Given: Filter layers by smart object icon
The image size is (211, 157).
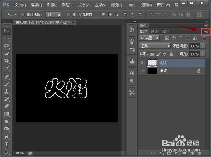Looking at the screenshot, I should click(195, 38).
